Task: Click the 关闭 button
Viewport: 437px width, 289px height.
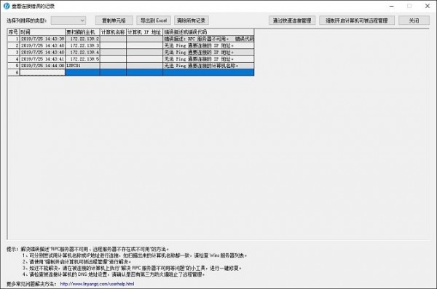Action: click(x=414, y=20)
